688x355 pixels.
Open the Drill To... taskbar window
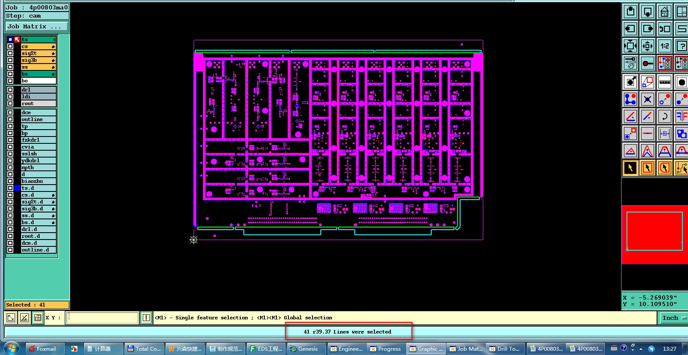coord(506,349)
